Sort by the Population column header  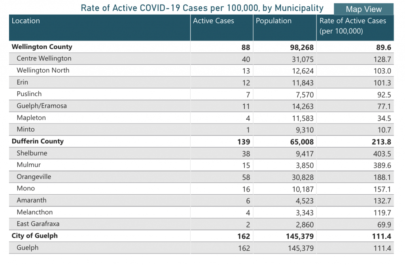coord(274,21)
